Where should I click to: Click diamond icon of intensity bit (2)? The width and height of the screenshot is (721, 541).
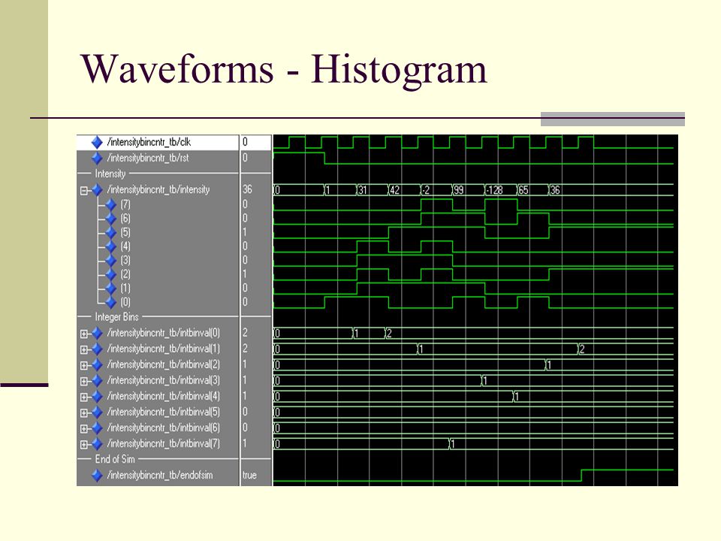click(111, 275)
